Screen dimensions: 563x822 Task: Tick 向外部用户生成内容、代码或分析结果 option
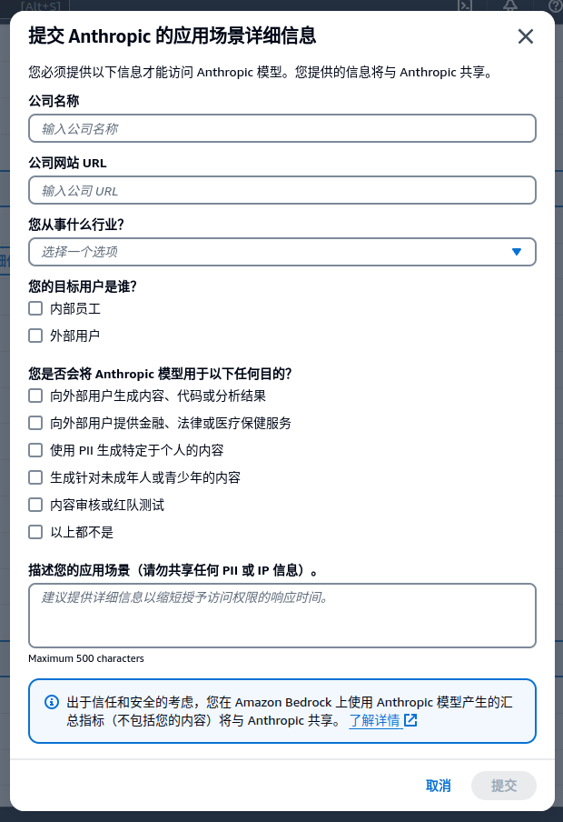pyautogui.click(x=35, y=396)
